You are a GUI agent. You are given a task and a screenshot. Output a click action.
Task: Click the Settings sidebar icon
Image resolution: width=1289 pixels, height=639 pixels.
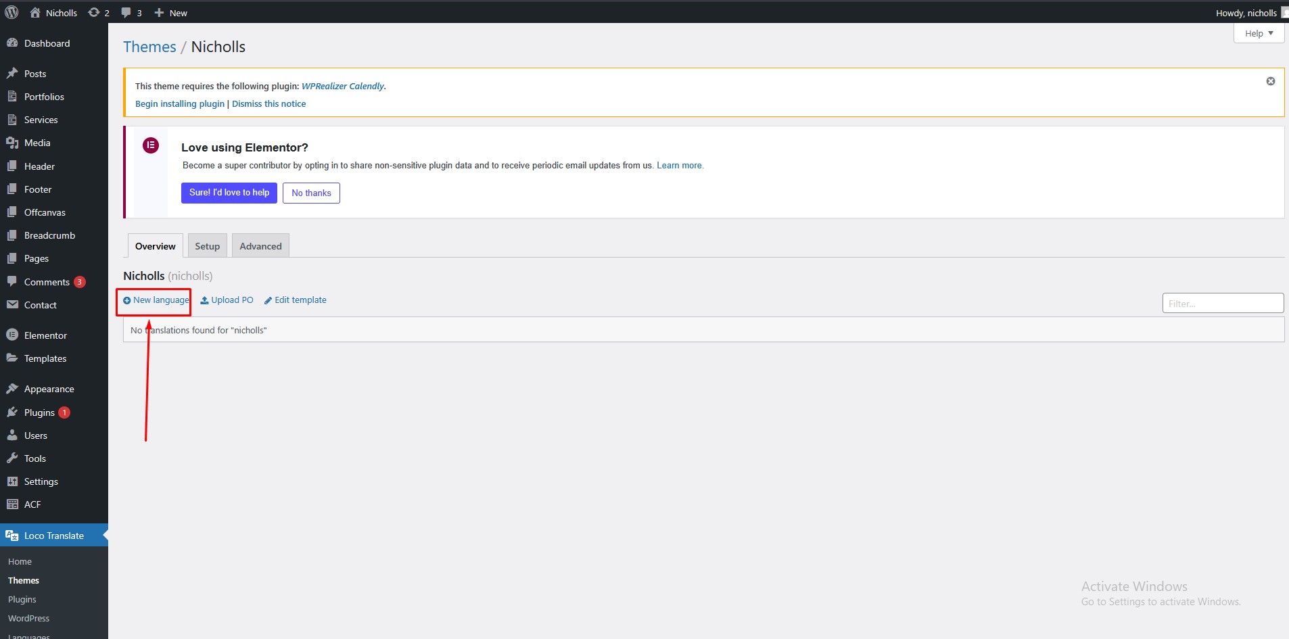point(12,481)
